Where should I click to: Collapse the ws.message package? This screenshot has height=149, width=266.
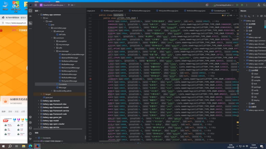54,51
